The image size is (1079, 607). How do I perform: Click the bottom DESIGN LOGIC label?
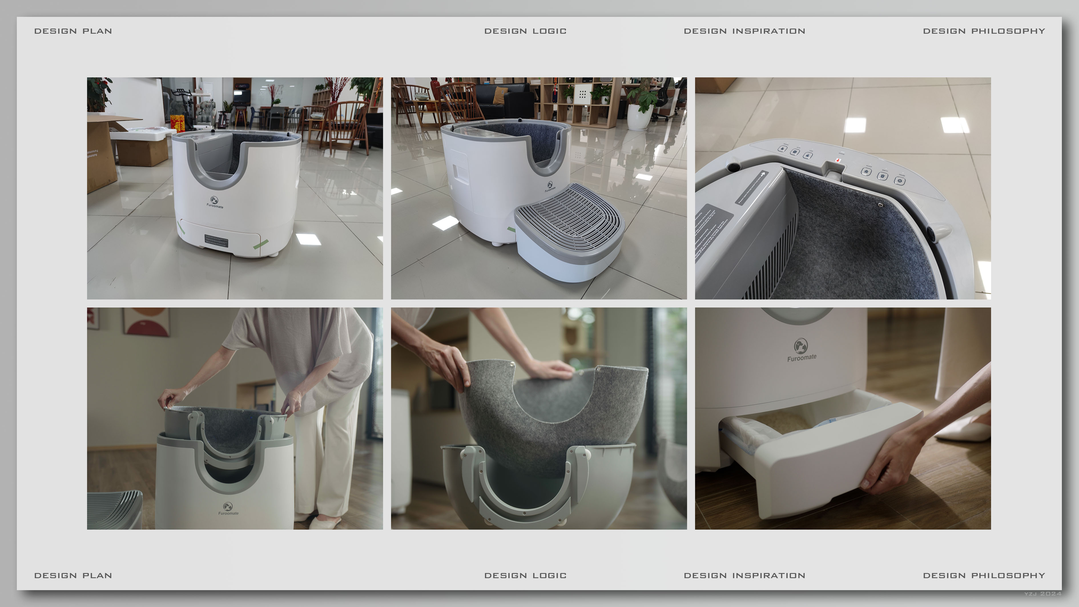[x=525, y=575]
